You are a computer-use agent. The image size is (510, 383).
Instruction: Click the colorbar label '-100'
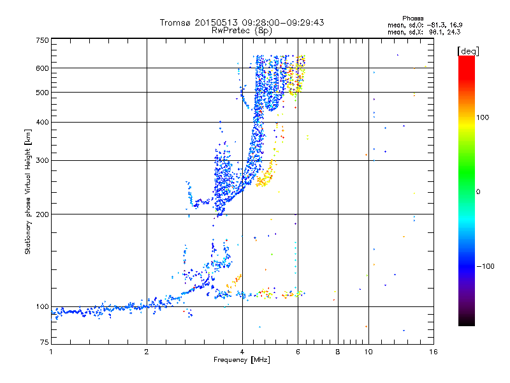(x=485, y=266)
